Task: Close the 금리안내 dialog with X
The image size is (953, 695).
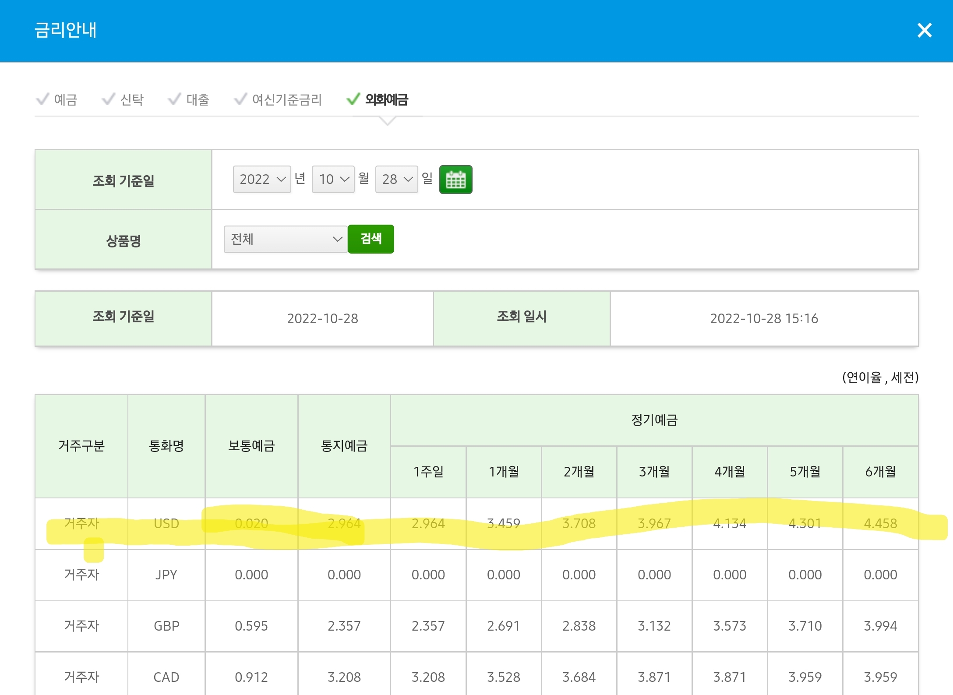Action: tap(924, 30)
